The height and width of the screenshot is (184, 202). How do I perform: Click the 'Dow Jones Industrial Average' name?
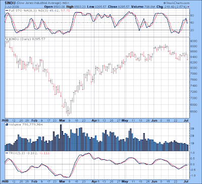click(39, 3)
